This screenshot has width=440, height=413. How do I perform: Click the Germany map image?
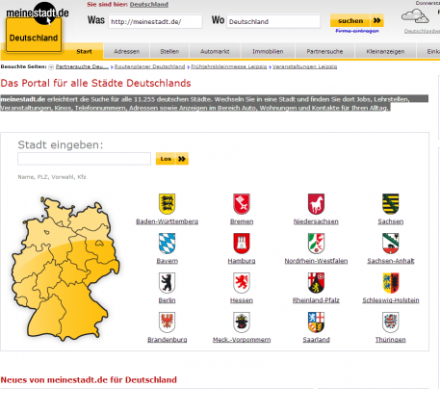pyautogui.click(x=65, y=269)
